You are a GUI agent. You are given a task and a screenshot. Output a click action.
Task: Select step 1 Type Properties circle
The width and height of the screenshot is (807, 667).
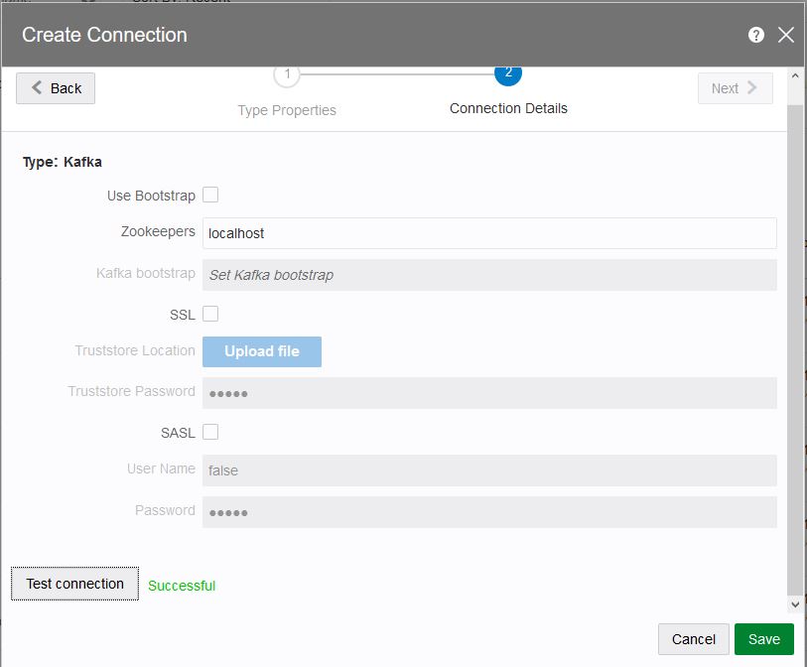click(x=287, y=74)
